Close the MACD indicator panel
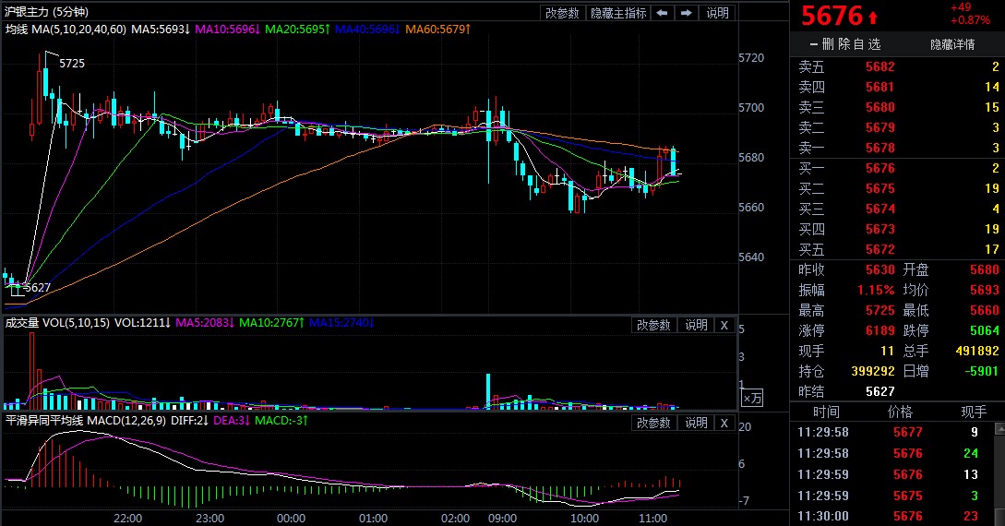Image resolution: width=1005 pixels, height=526 pixels. click(724, 423)
